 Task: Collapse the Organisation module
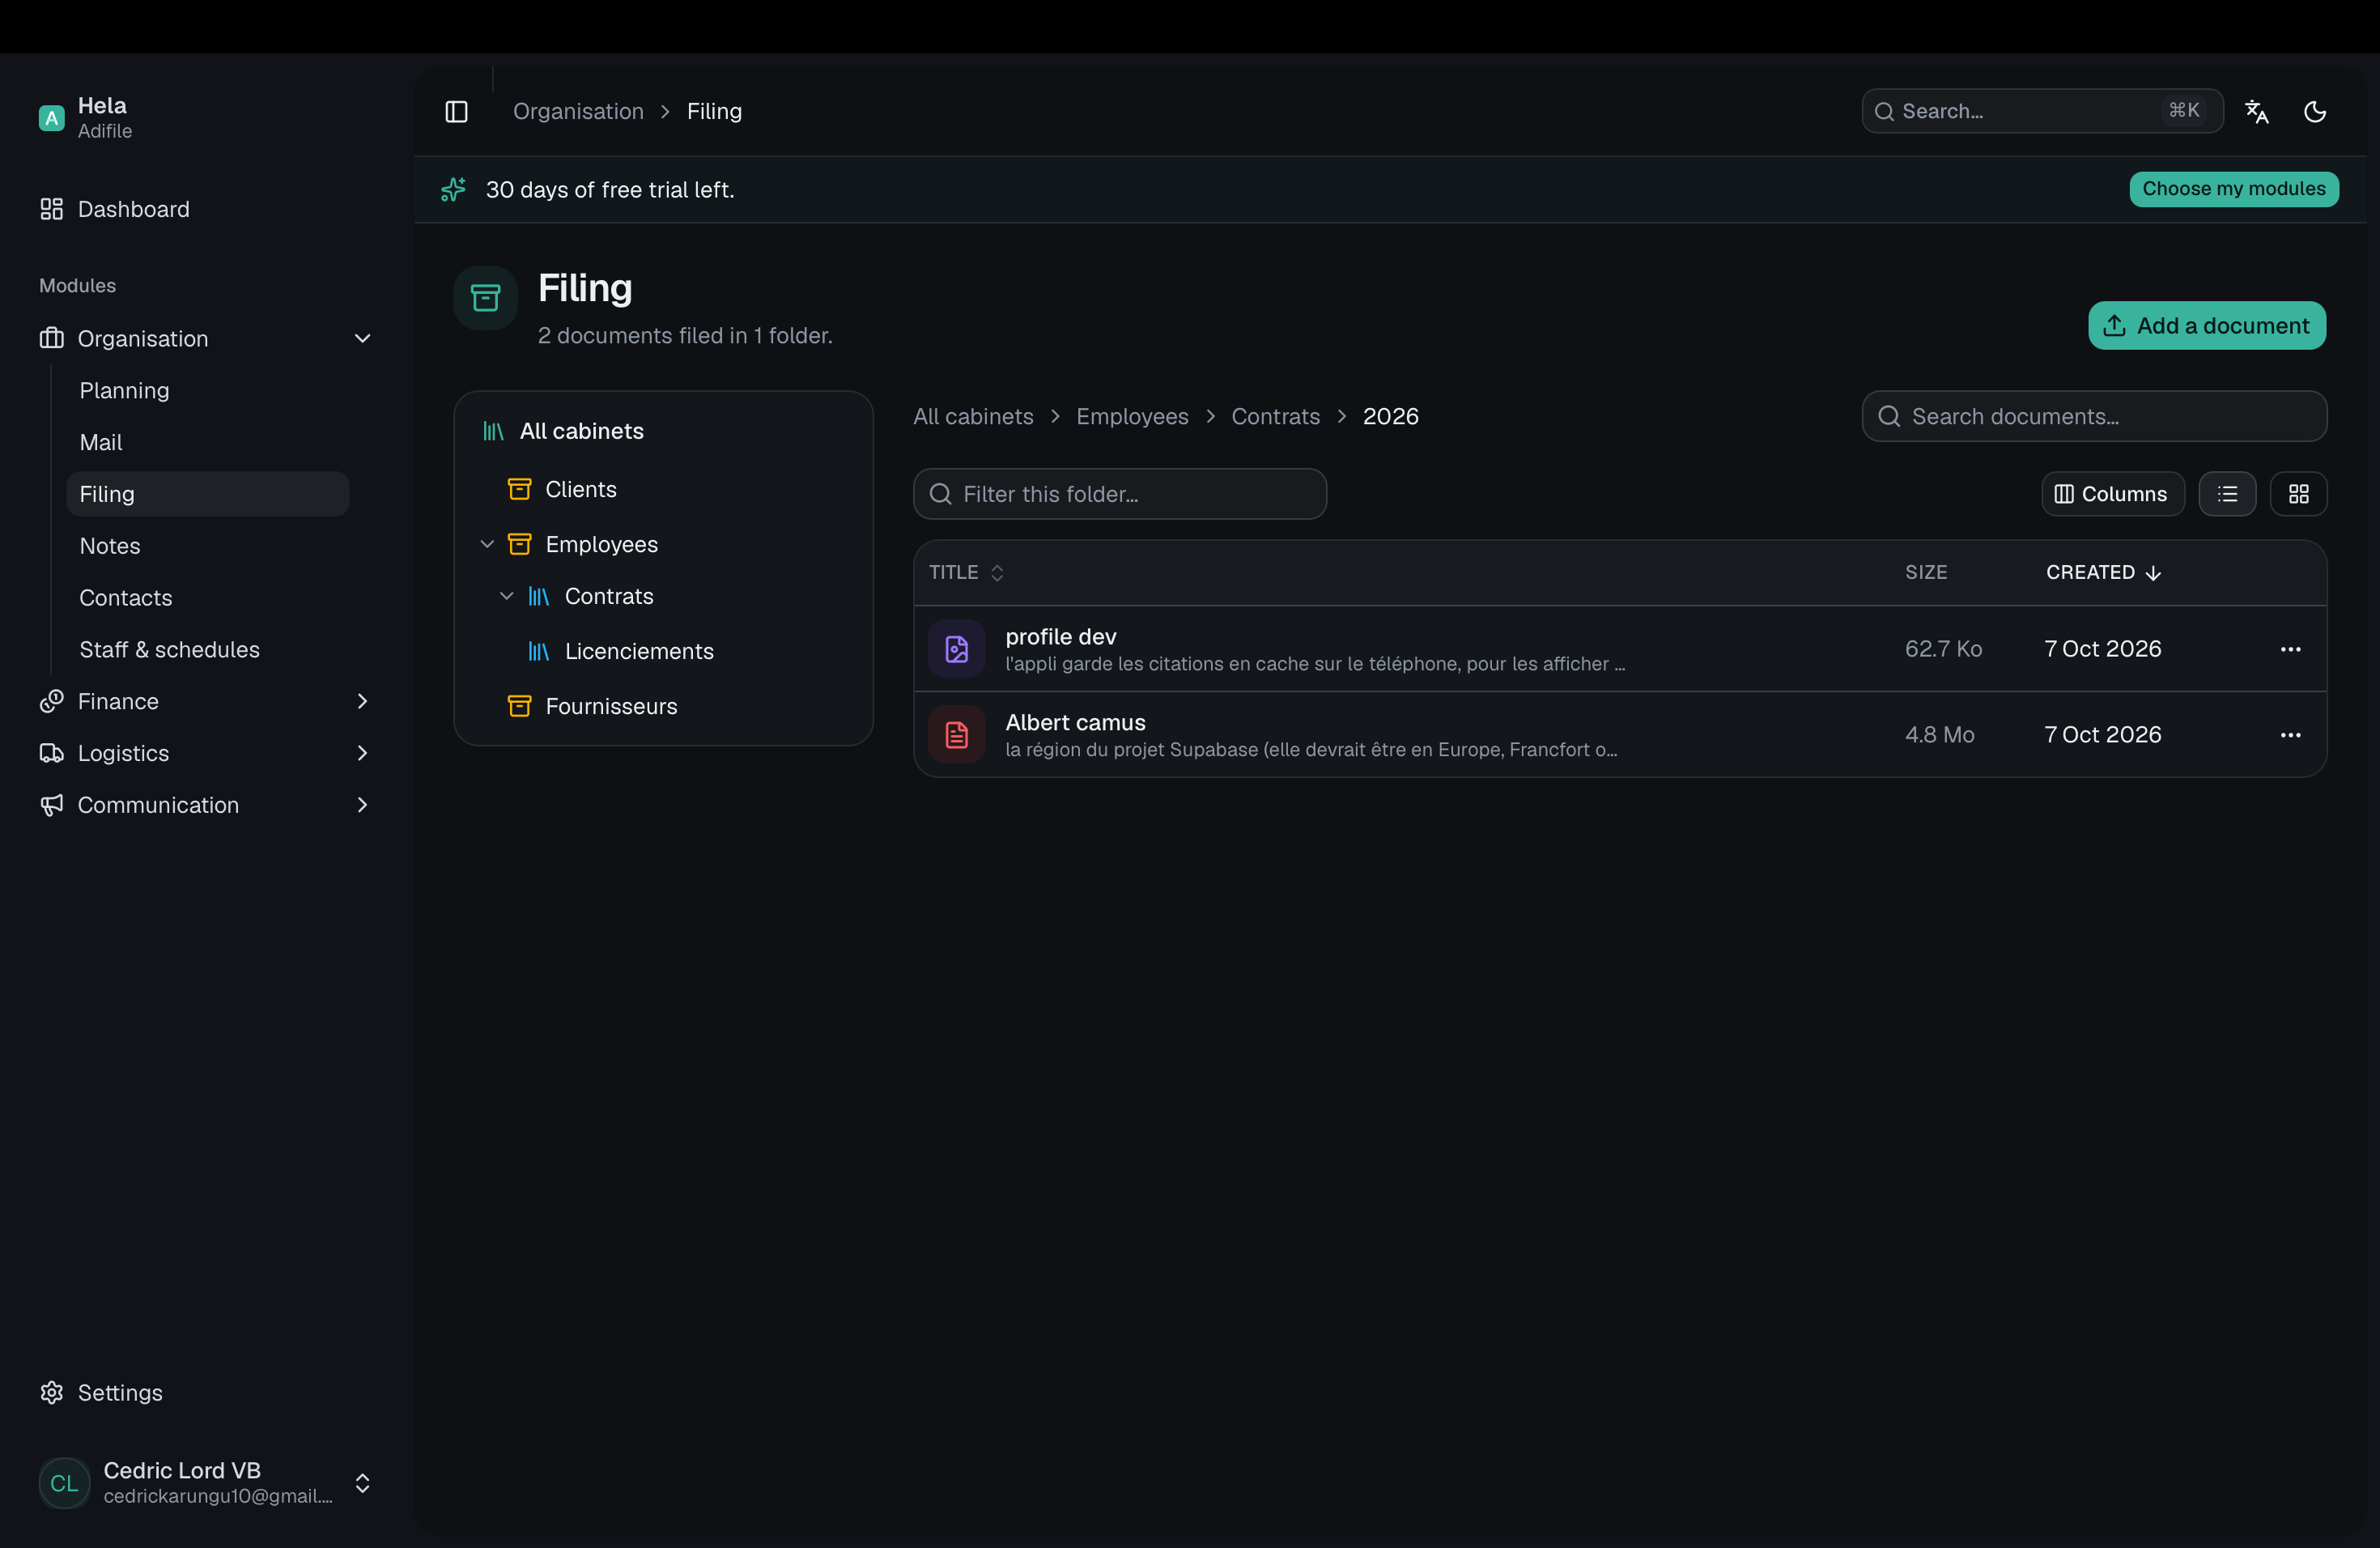point(205,338)
